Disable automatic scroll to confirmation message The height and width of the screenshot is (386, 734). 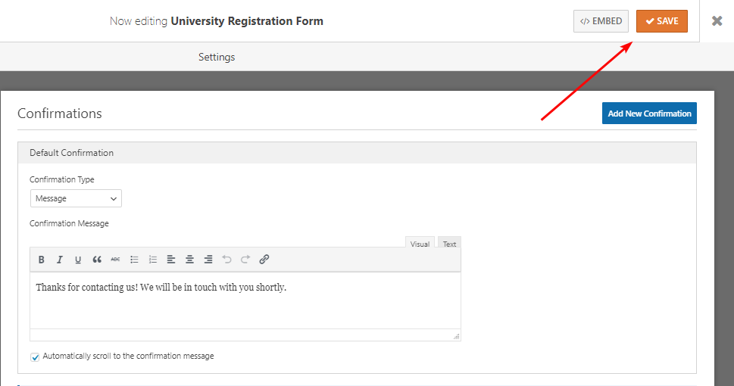[x=35, y=356]
